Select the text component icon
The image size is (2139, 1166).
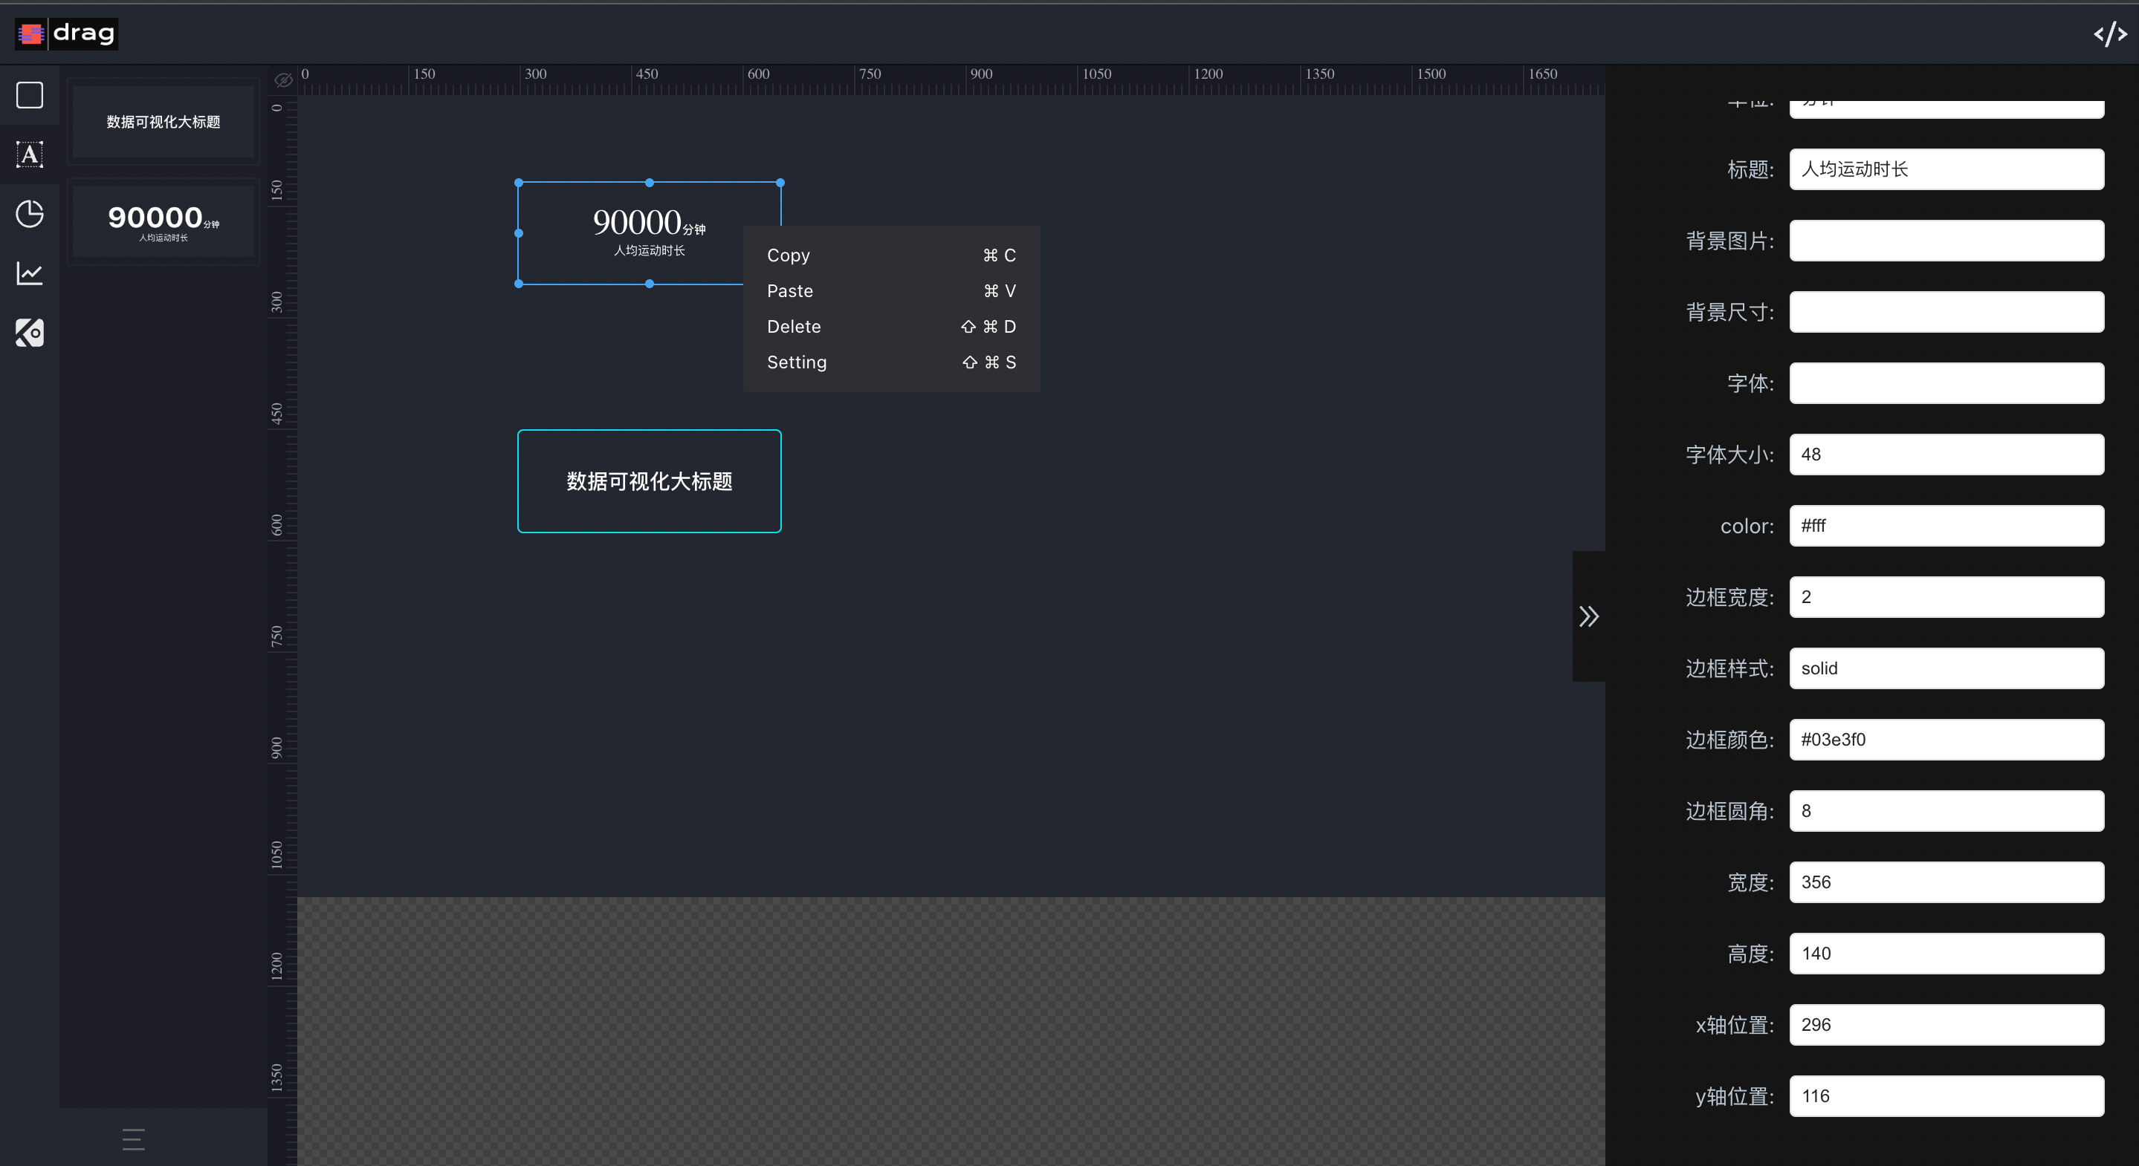(x=30, y=154)
